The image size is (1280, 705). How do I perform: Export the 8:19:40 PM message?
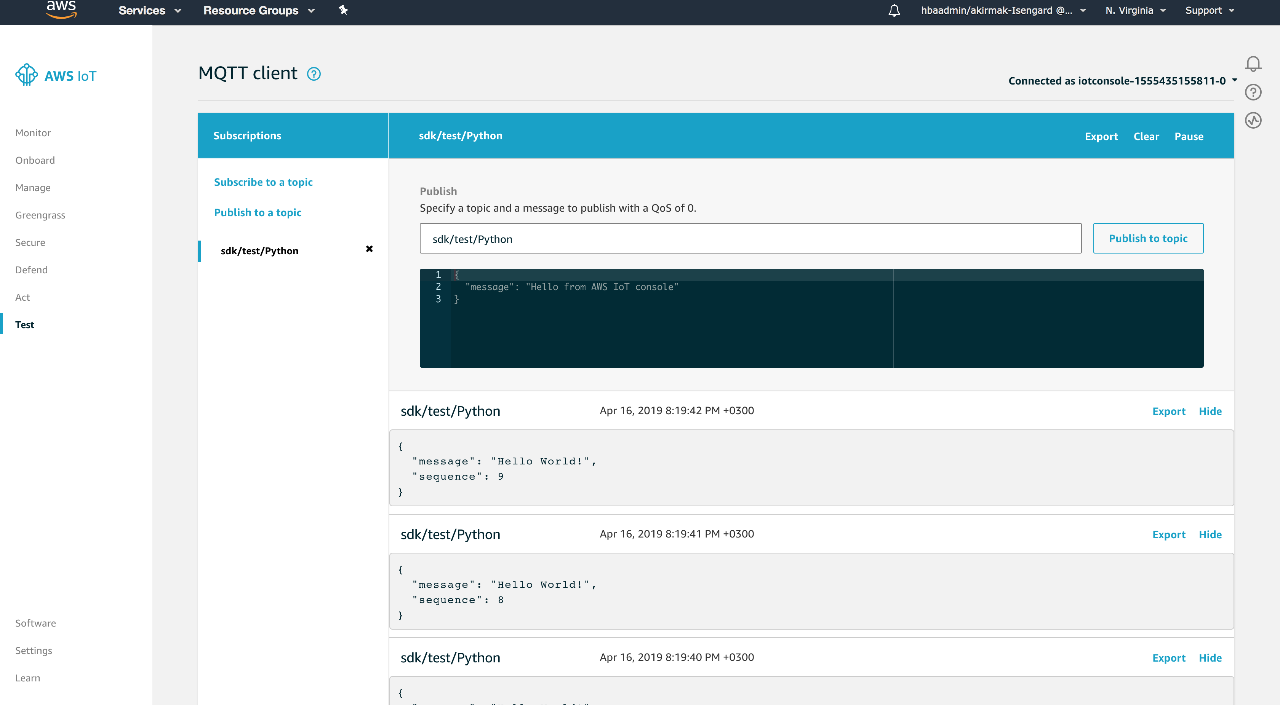pyautogui.click(x=1169, y=657)
